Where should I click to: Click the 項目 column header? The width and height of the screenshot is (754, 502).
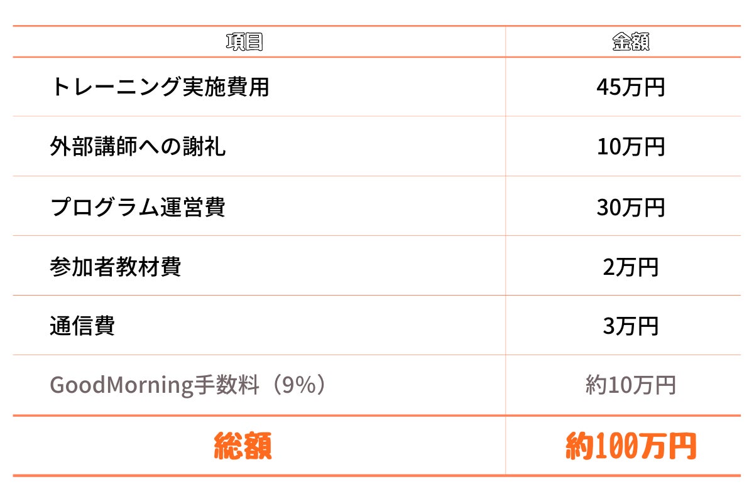tap(244, 42)
